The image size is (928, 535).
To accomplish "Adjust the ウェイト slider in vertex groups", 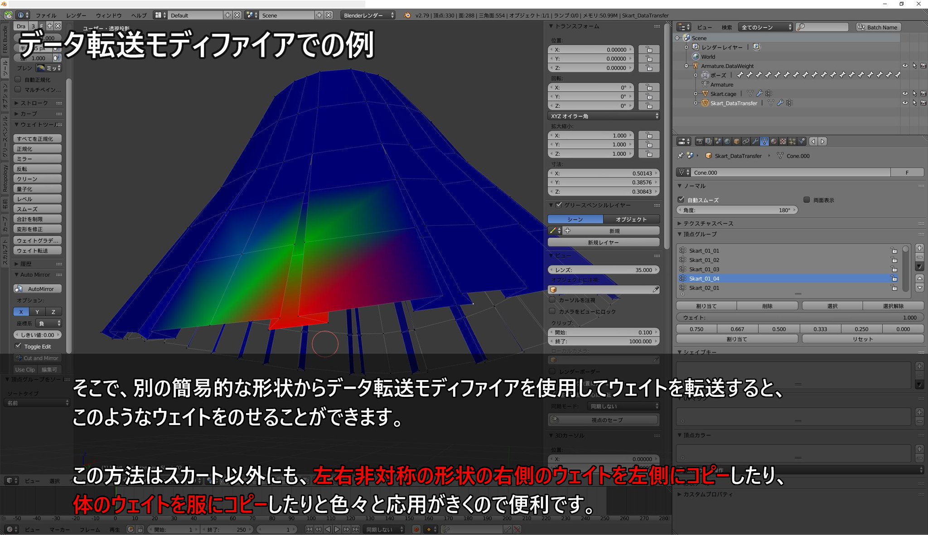I will pos(800,318).
